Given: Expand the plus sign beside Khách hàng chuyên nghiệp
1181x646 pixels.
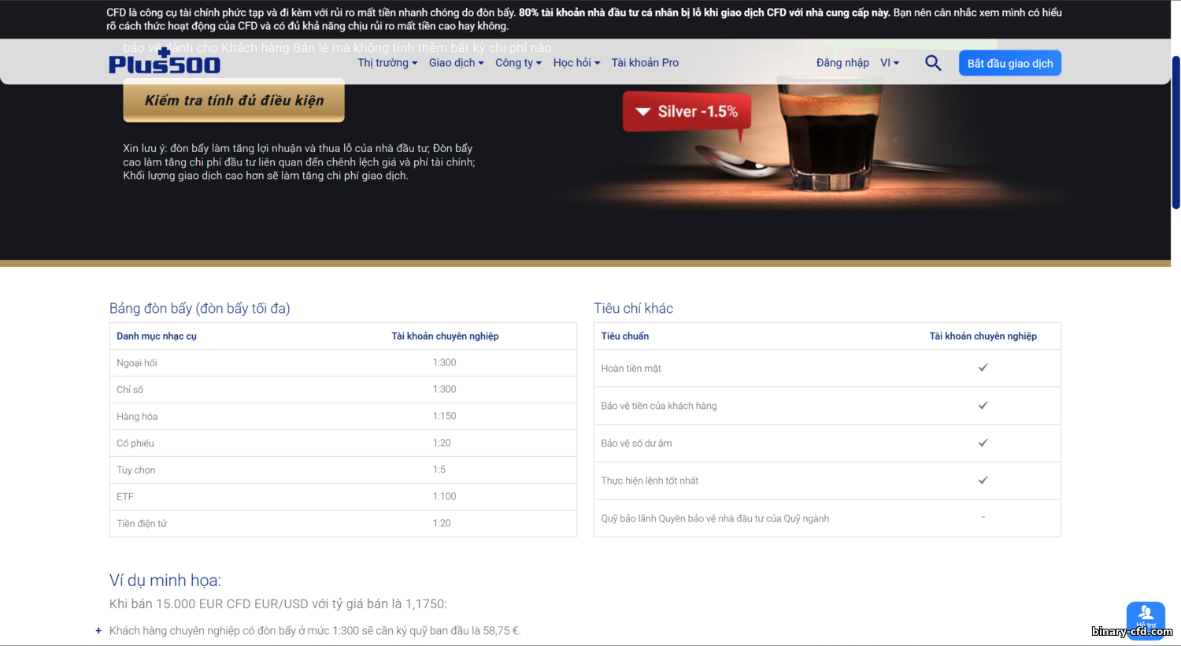Looking at the screenshot, I should click(x=98, y=631).
